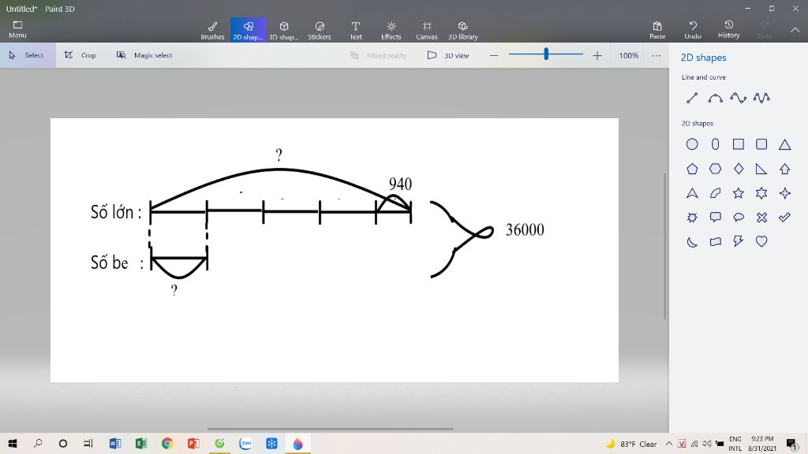This screenshot has height=454, width=808.
Task: Pick the X cross shape
Action: 761,218
